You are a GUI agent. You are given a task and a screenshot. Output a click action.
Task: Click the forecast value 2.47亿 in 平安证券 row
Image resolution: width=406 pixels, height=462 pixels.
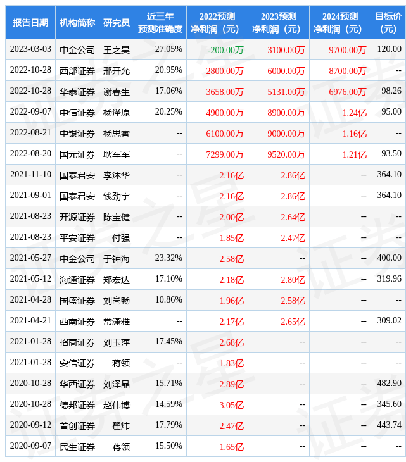[x=293, y=238]
